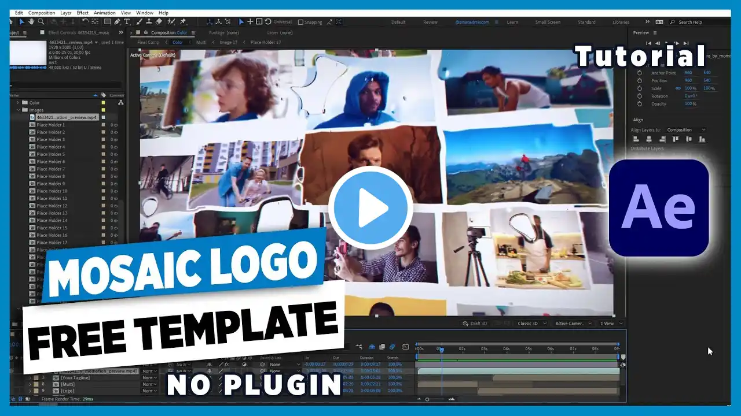Screen dimensions: 741x416
Task: Select the Puppet Pin tool
Action: click(183, 22)
